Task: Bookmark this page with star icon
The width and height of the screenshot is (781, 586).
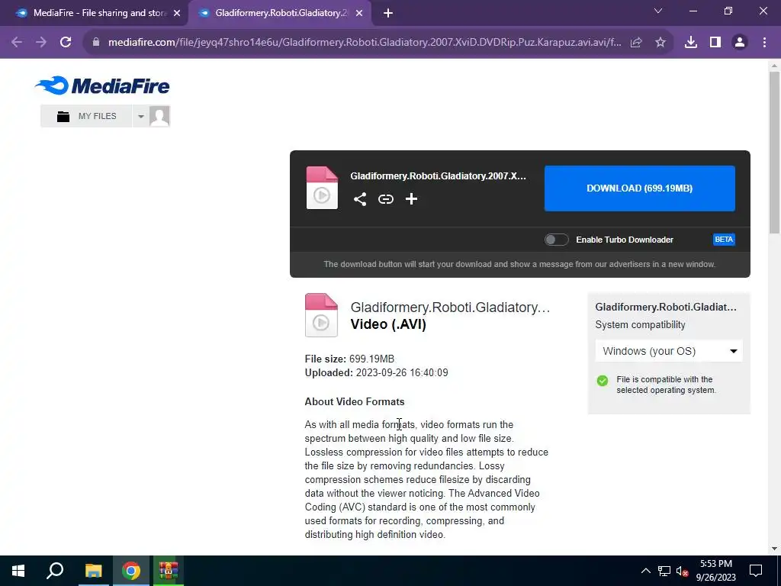Action: pyautogui.click(x=660, y=43)
